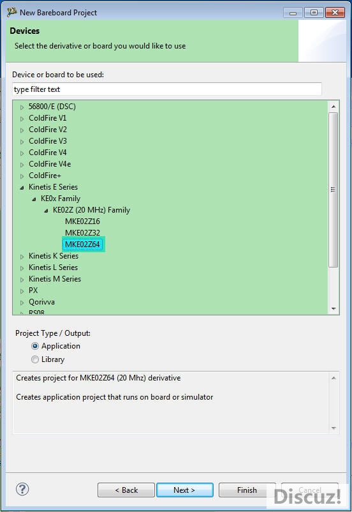Click the description box scroll down arrow
The height and width of the screenshot is (512, 352).
coord(334,428)
